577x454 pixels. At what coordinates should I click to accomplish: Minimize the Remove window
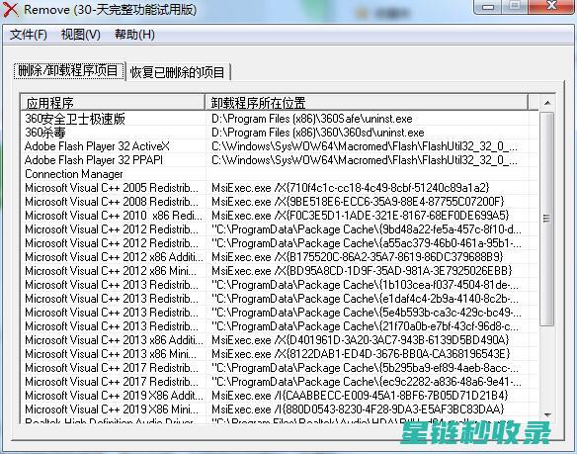coord(488,7)
